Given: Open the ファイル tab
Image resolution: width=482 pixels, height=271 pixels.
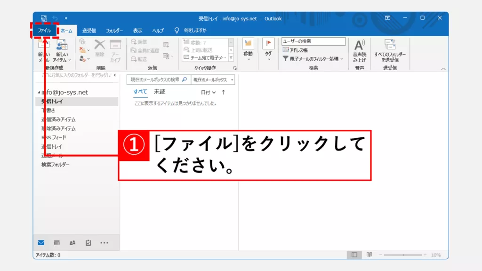Looking at the screenshot, I should tap(44, 31).
